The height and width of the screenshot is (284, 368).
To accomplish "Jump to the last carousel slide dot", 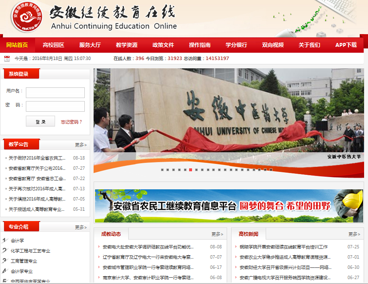I will pyautogui.click(x=271, y=170).
